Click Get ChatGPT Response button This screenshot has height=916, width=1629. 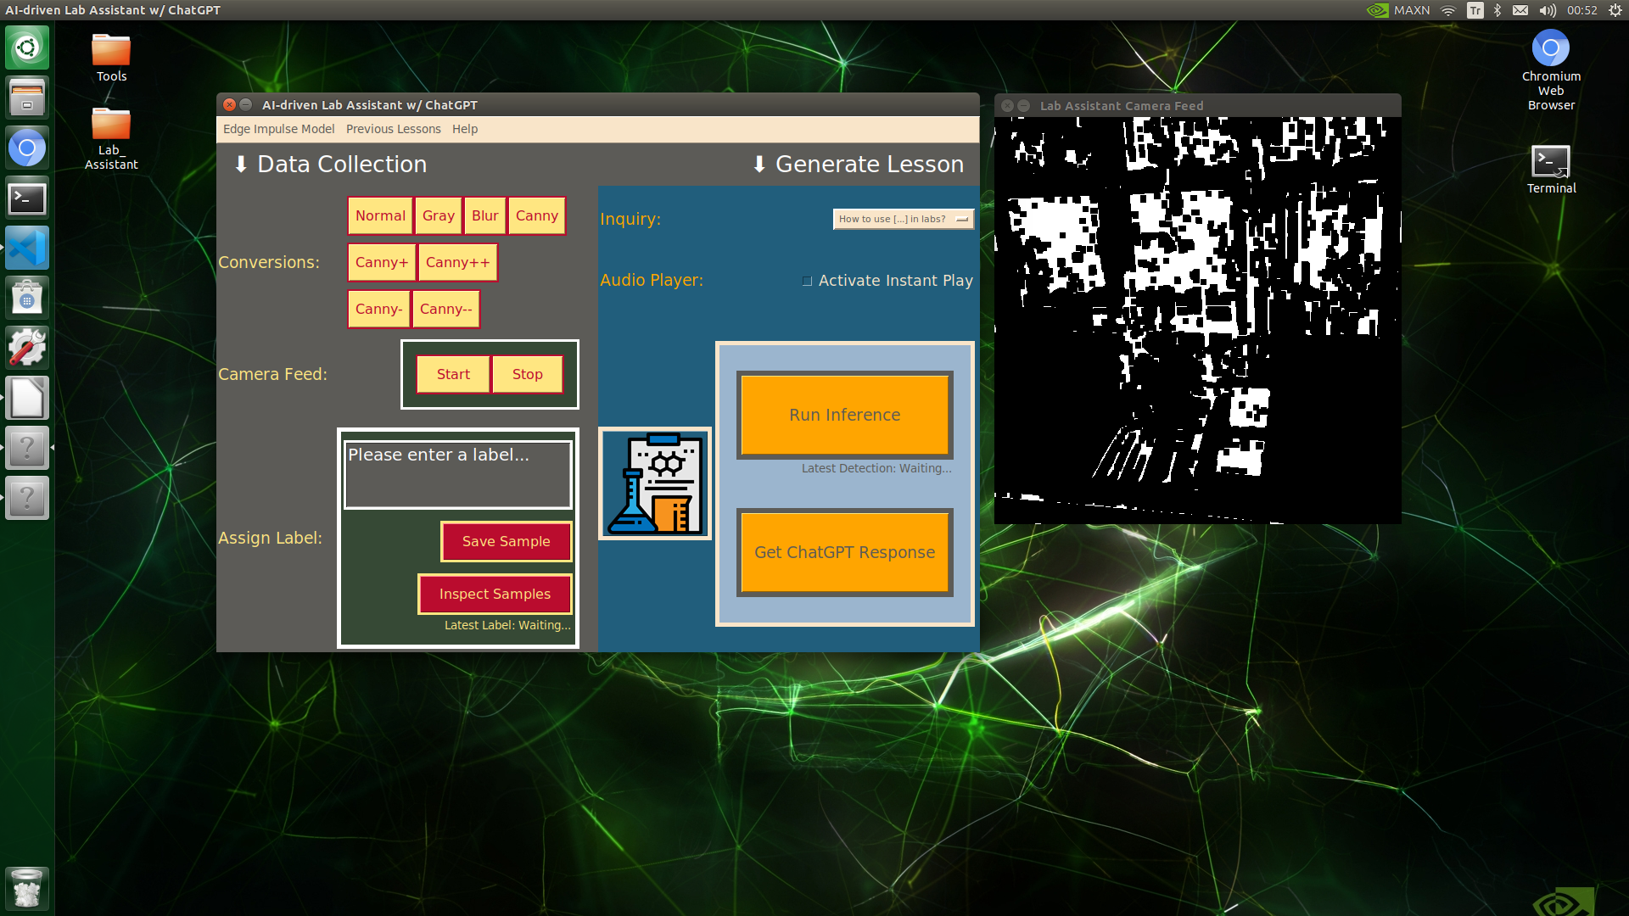pyautogui.click(x=845, y=552)
